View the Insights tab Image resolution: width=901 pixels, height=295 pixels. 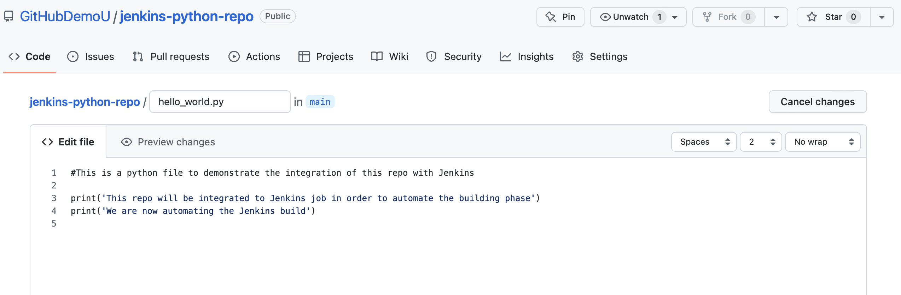[527, 56]
